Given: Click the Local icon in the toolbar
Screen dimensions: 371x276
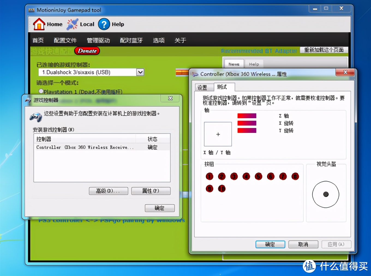Looking at the screenshot, I should point(73,24).
